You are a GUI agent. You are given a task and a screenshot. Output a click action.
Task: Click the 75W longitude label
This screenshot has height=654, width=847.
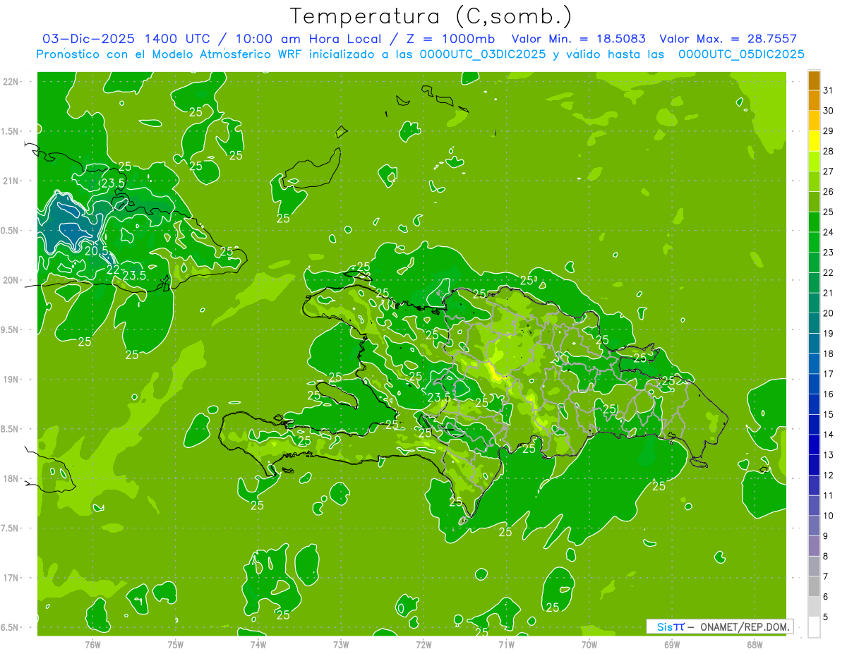(x=175, y=644)
